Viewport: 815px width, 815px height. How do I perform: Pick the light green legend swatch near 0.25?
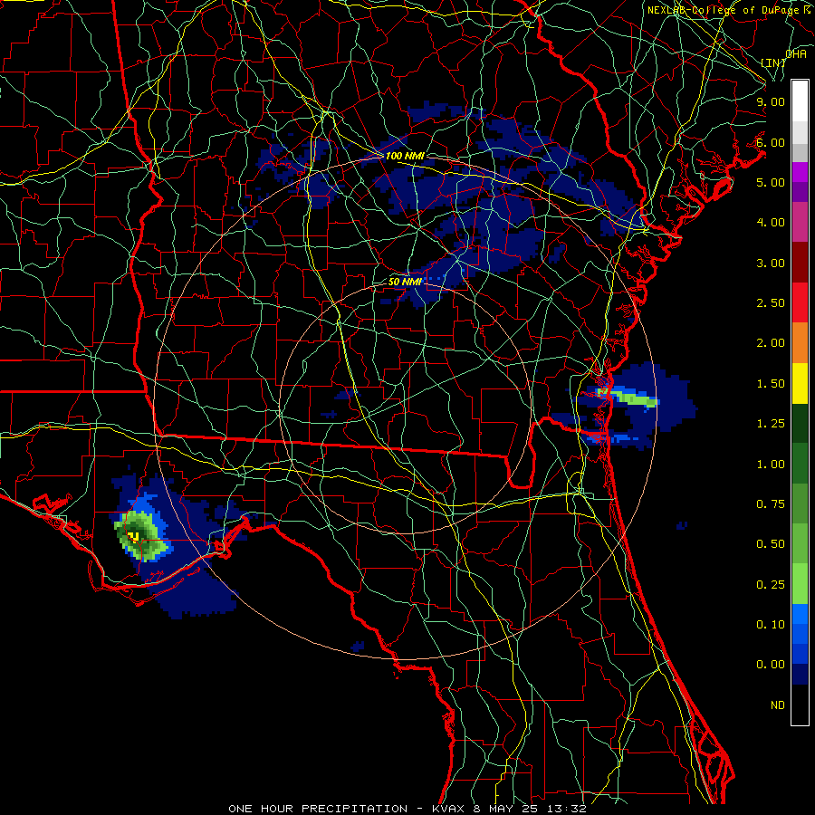coord(800,584)
